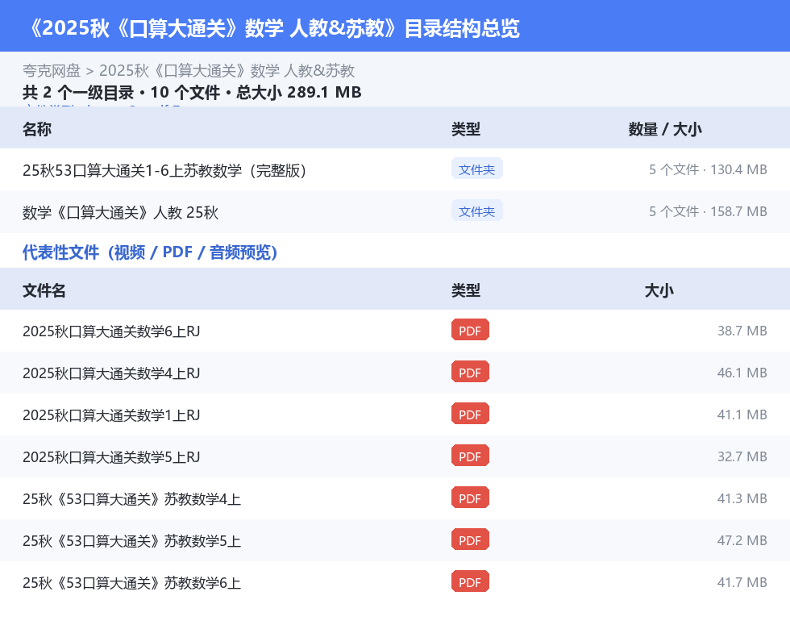The width and height of the screenshot is (790, 629).
Task: Open file 2025秋口算大通关数学4上RJ
Action: [111, 373]
